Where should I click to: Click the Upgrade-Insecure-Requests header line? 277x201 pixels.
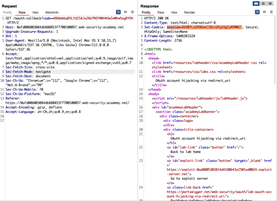coord(32,32)
